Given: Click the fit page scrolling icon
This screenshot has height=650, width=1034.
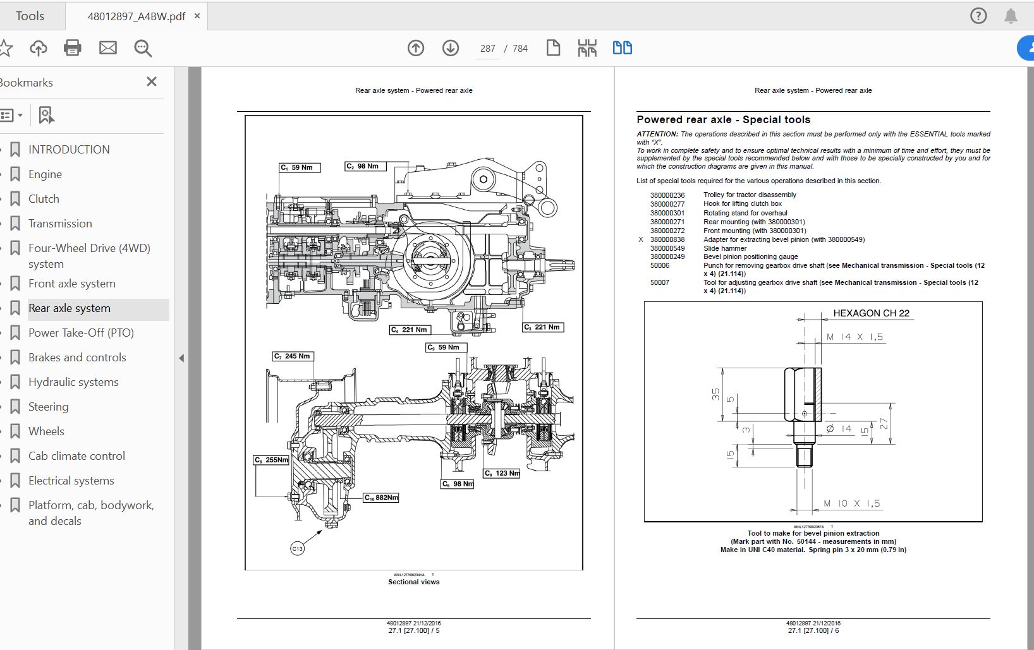Looking at the screenshot, I should [x=587, y=48].
